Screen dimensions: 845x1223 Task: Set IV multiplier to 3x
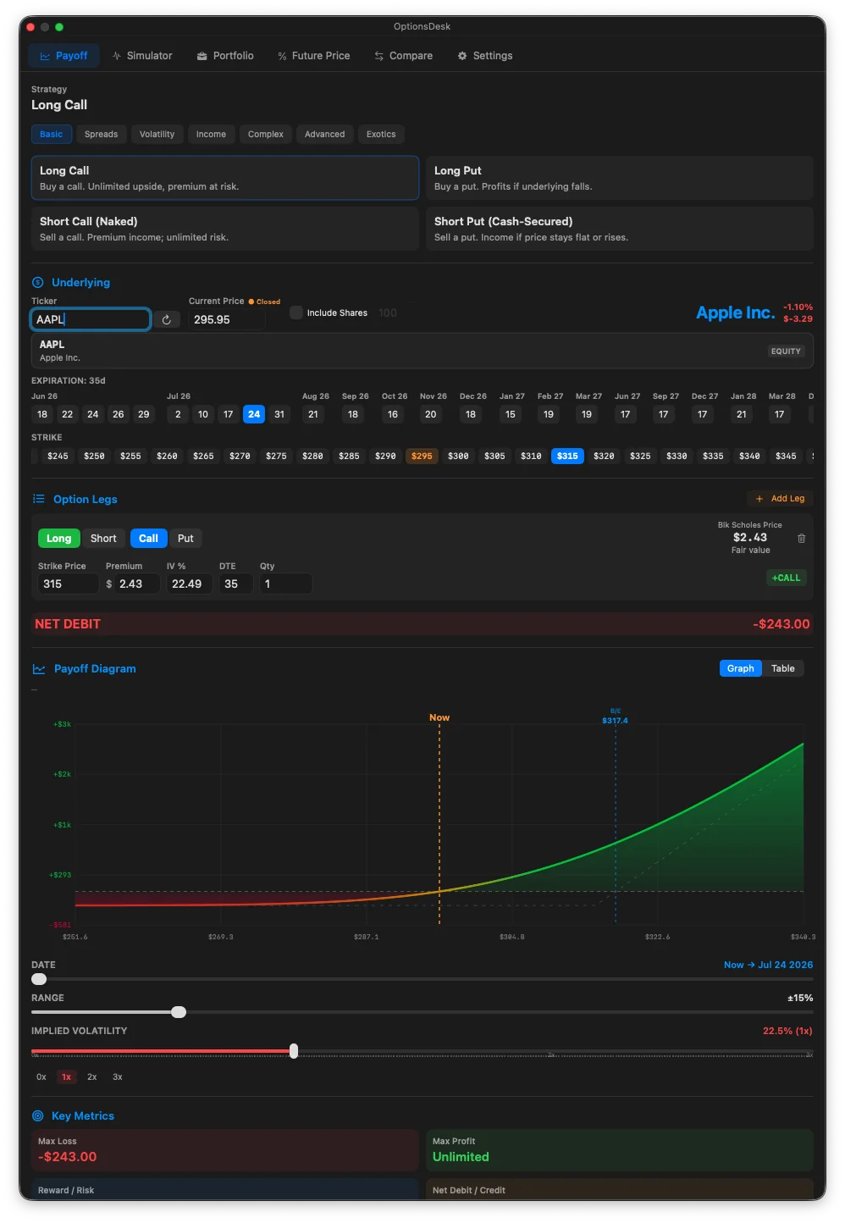pos(118,1077)
